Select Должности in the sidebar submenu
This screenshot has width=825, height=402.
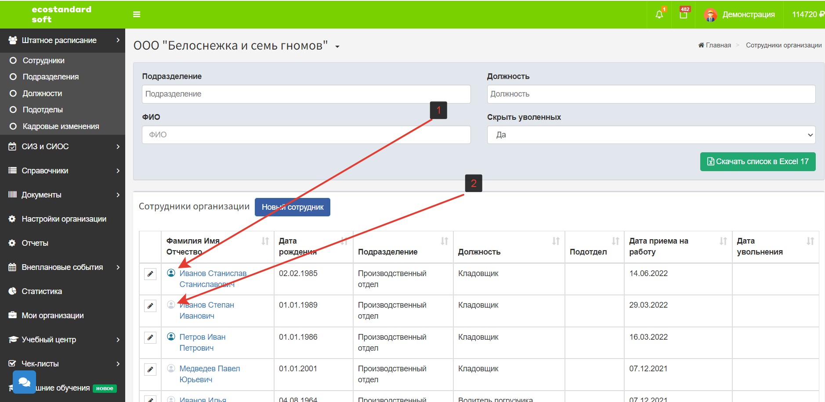[x=42, y=93]
